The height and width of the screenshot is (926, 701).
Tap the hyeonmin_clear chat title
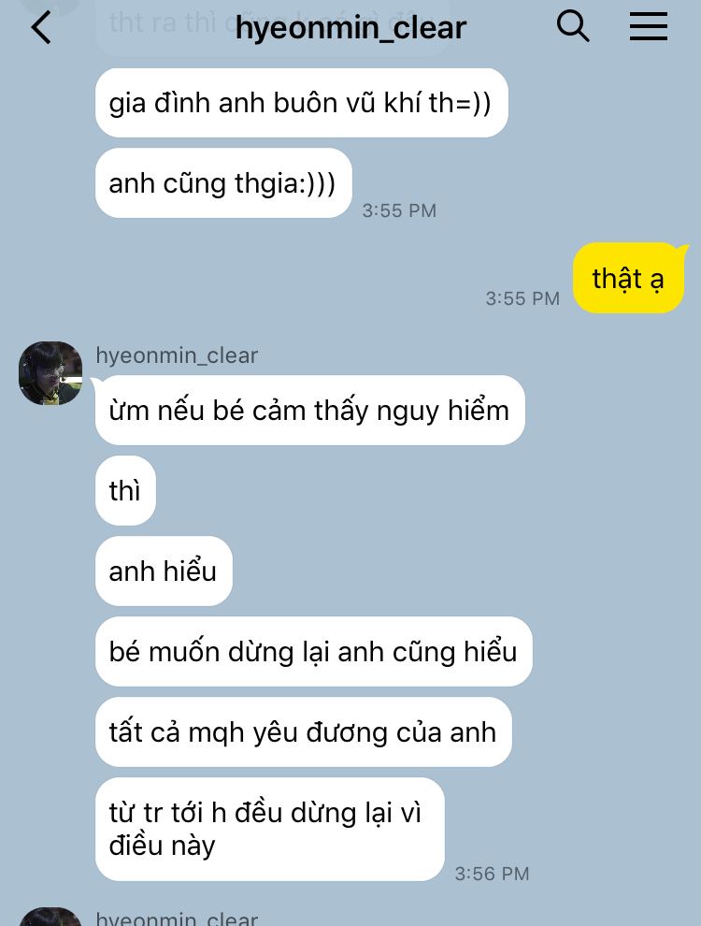(350, 28)
